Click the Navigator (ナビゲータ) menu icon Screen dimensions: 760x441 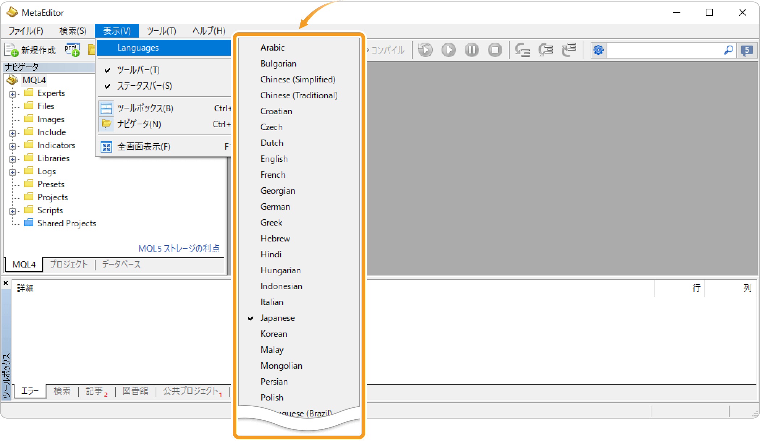pos(106,124)
